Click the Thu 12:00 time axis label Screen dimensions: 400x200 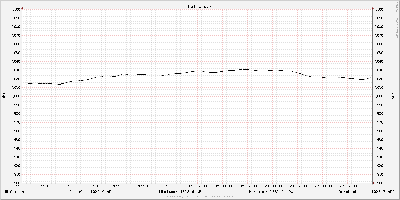coord(197,186)
